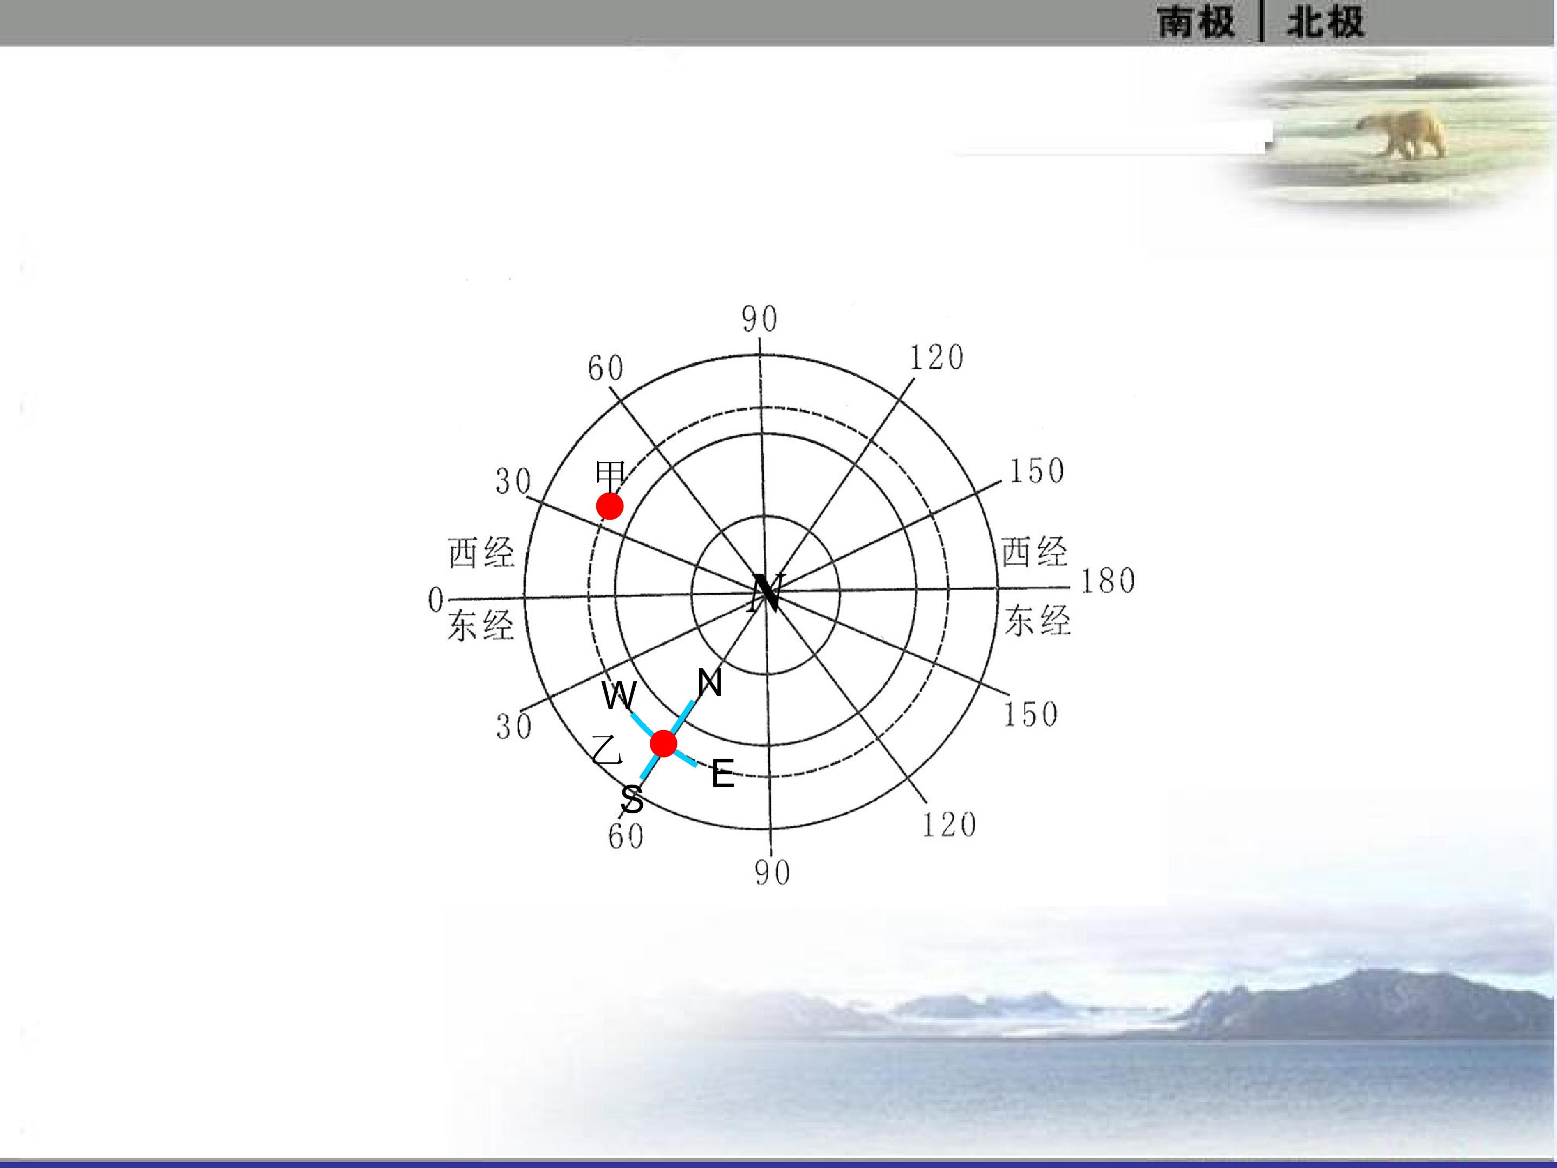
Task: Click the red dot at point 乙
Action: pyautogui.click(x=663, y=744)
